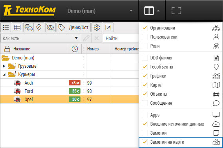Click the tag label icon
The height and width of the screenshot is (148, 223).
tap(62, 28)
